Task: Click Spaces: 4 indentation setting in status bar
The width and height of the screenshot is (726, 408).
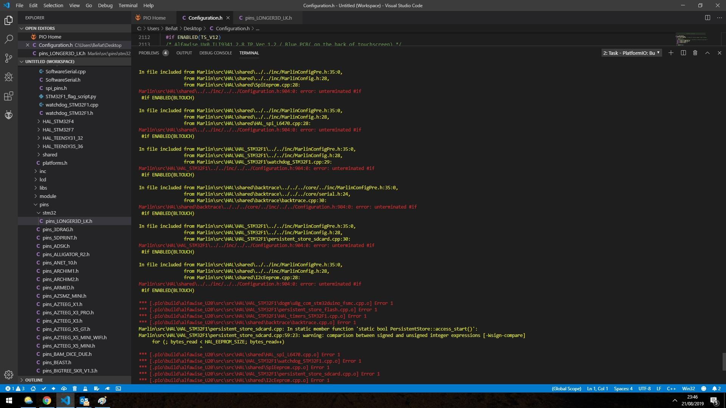Action: 623,389
